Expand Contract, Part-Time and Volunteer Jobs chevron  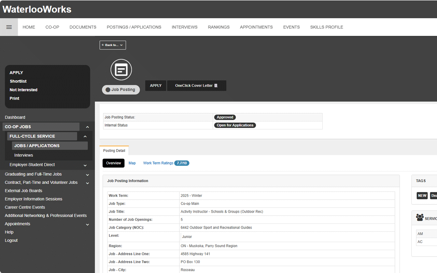tap(87, 183)
